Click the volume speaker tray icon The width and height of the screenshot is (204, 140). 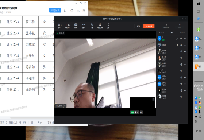click(196, 121)
